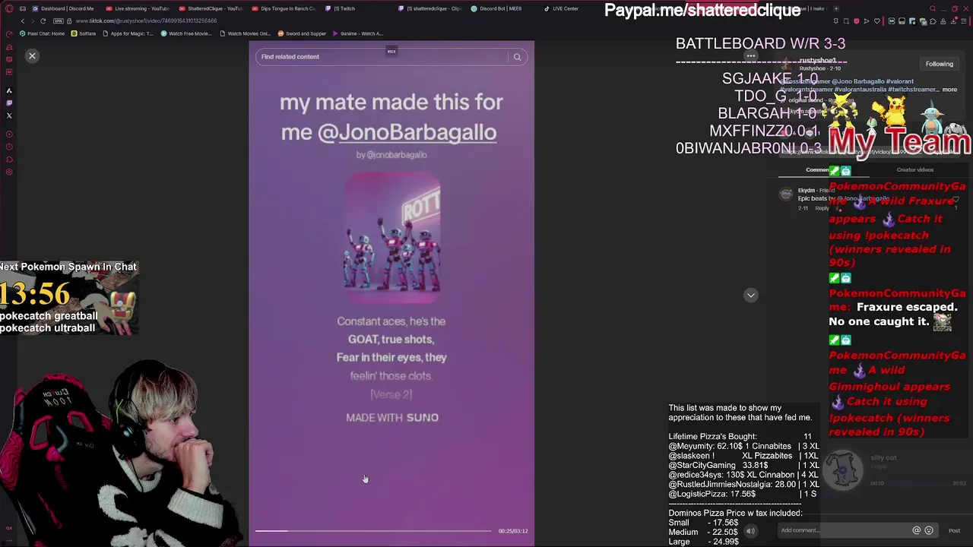Open the profile account toolbar icon
The image size is (973, 547).
(943, 21)
